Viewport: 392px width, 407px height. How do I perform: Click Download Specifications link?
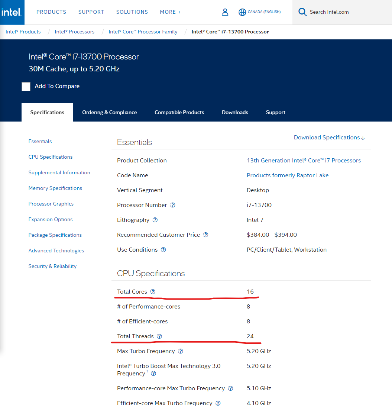[329, 138]
